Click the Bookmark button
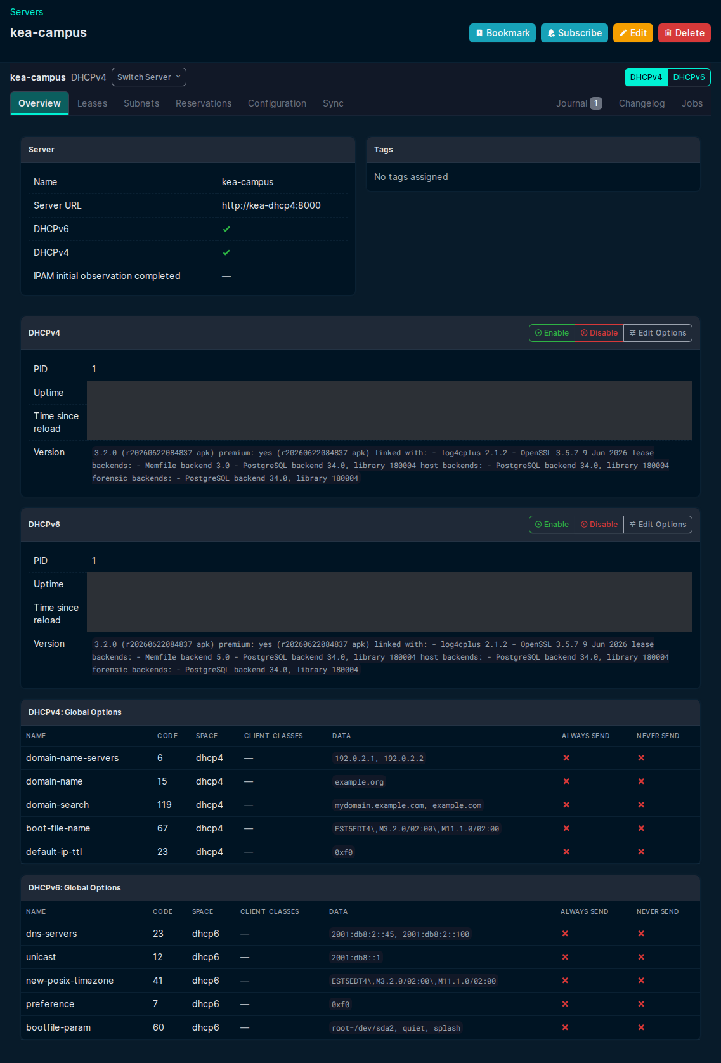Image resolution: width=721 pixels, height=1063 pixels. [x=502, y=33]
